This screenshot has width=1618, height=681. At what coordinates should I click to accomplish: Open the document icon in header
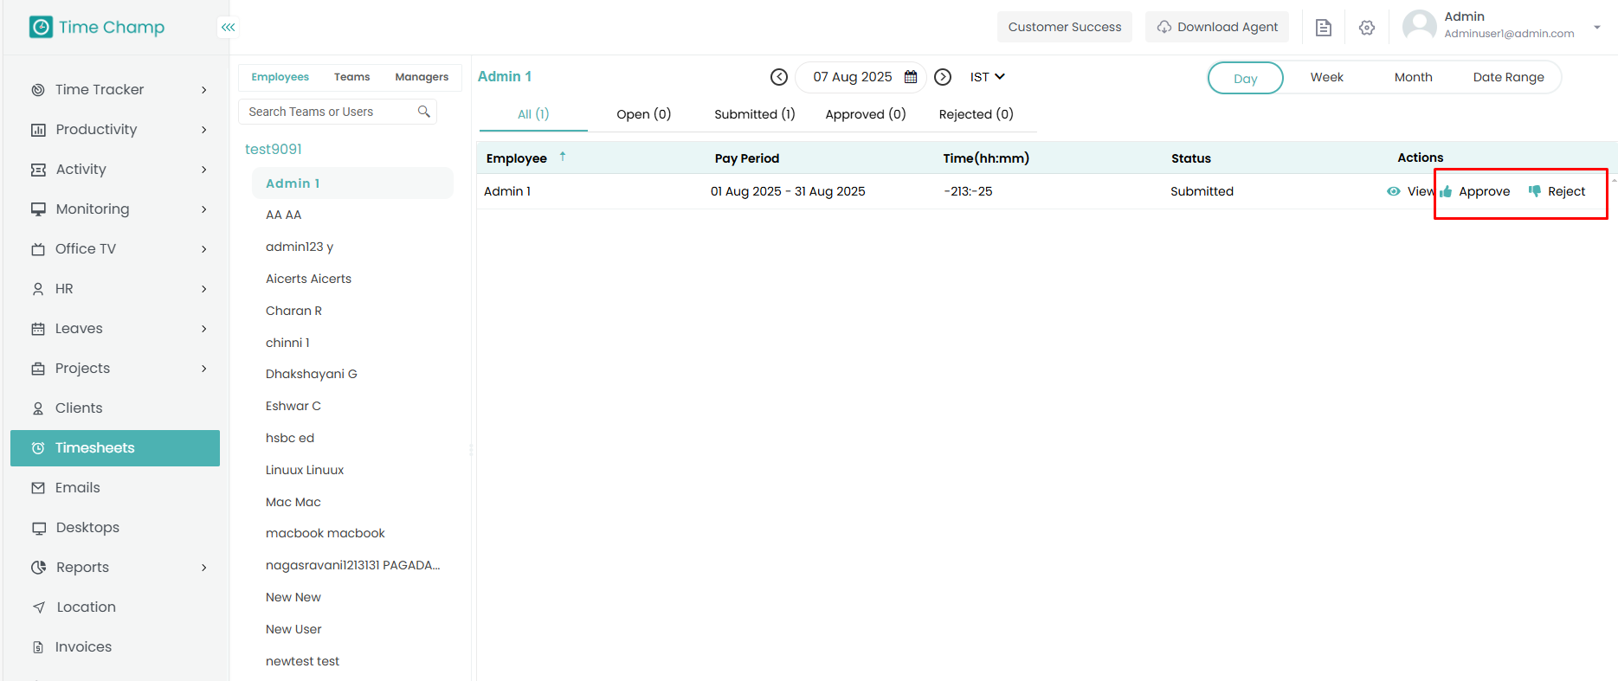point(1323,28)
